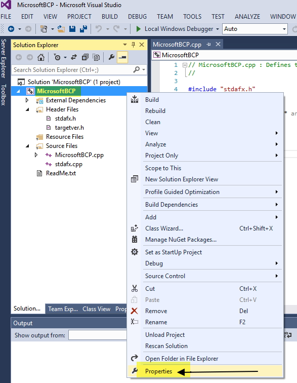Select Set as StartUp Project
The width and height of the screenshot is (297, 383).
(205, 252)
